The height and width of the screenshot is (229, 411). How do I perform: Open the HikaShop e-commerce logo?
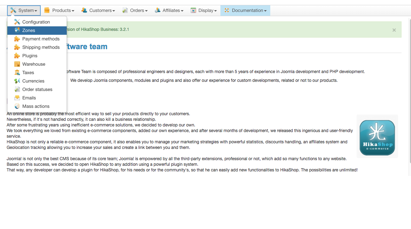(377, 137)
